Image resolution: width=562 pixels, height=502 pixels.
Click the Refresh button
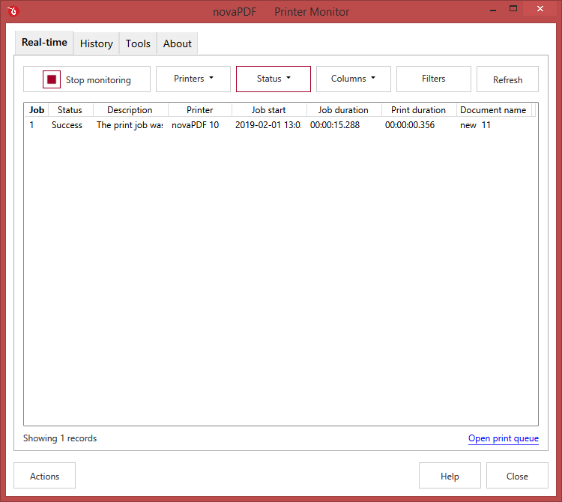point(507,79)
